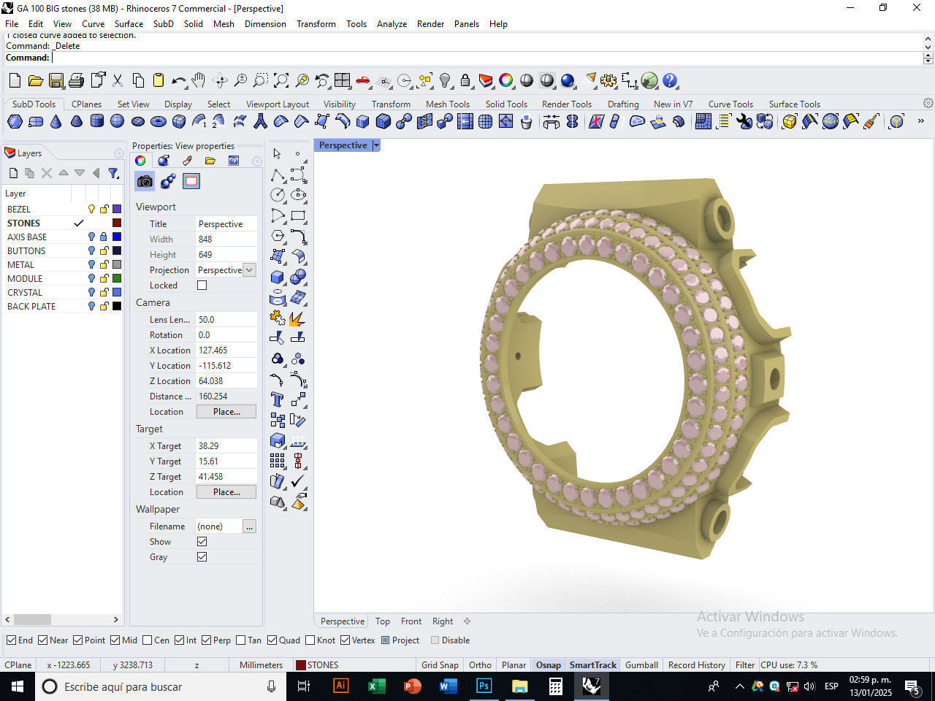Click the Lens Length value field
The height and width of the screenshot is (701, 935).
point(226,320)
